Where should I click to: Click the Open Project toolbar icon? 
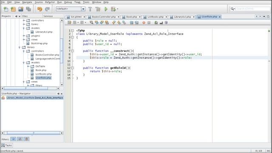(21, 9)
